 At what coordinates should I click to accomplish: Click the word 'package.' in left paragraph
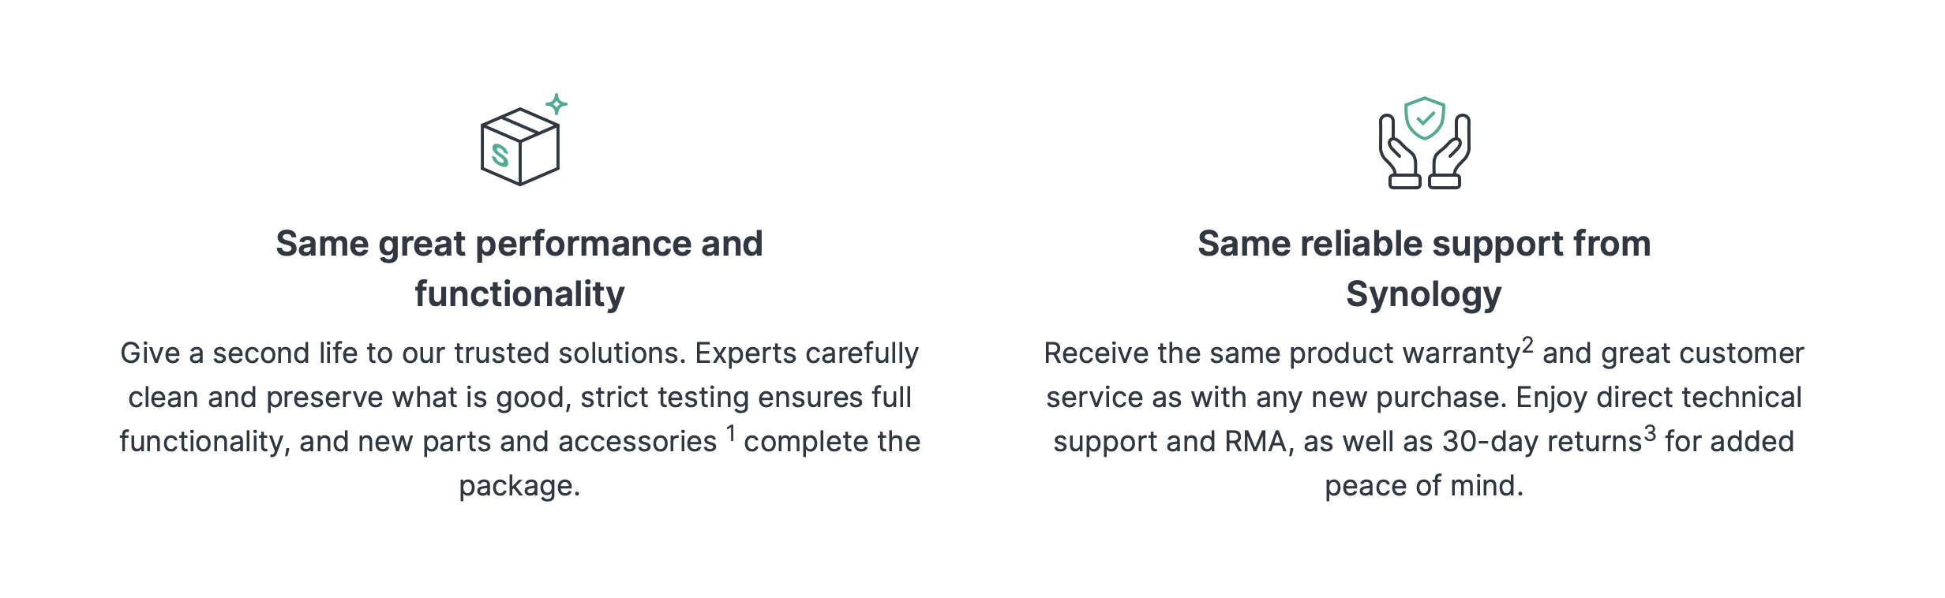pyautogui.click(x=519, y=486)
